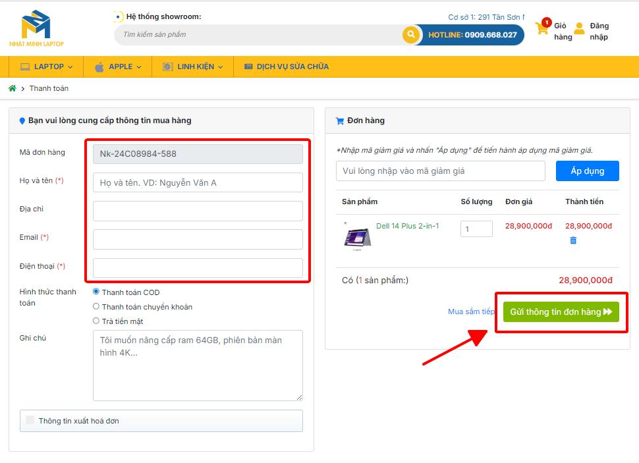The width and height of the screenshot is (639, 463).
Task: Select Thanh toán chuyển khoản option
Action: point(96,306)
